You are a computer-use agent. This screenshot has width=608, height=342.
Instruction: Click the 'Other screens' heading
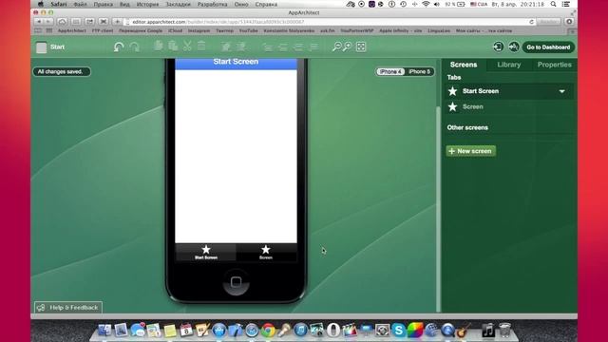467,127
